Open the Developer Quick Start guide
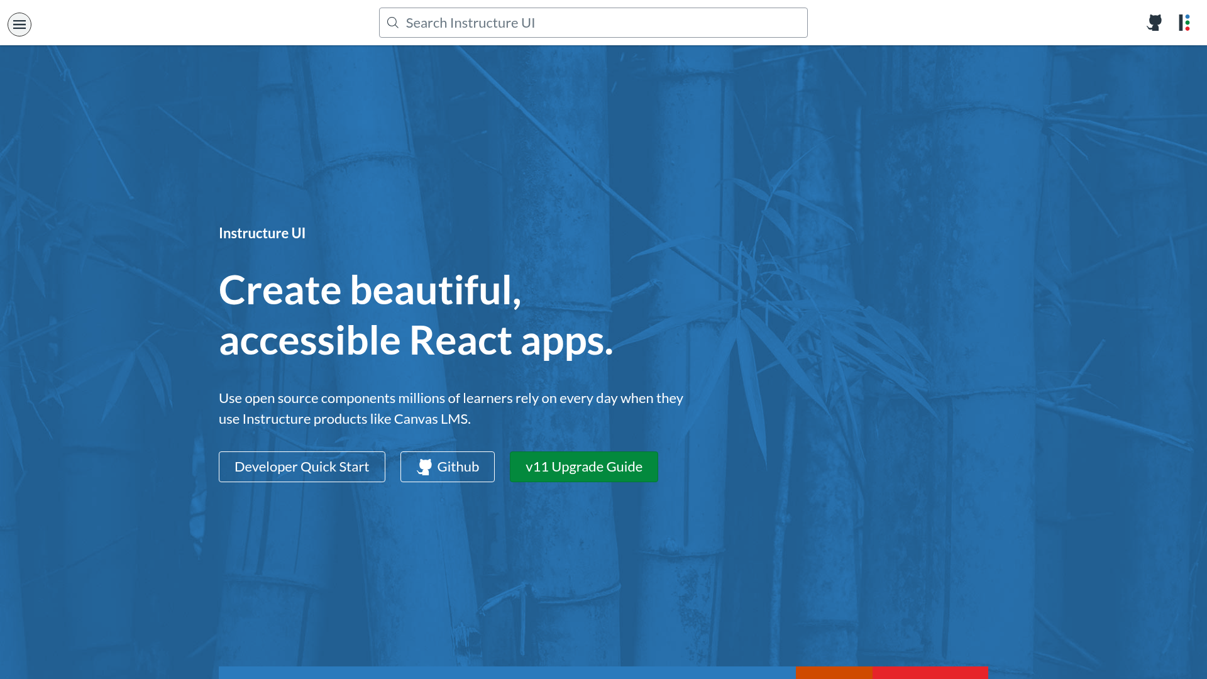Viewport: 1207px width, 679px height. pyautogui.click(x=302, y=466)
